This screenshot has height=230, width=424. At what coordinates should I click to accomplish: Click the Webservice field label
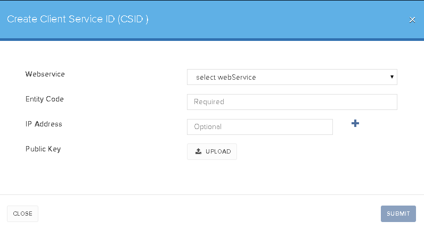(45, 74)
